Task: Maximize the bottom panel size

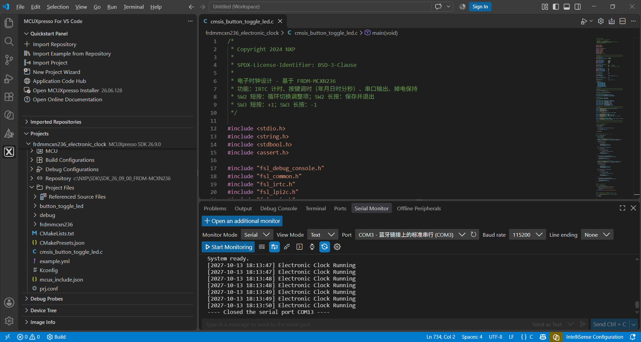Action: click(x=623, y=208)
